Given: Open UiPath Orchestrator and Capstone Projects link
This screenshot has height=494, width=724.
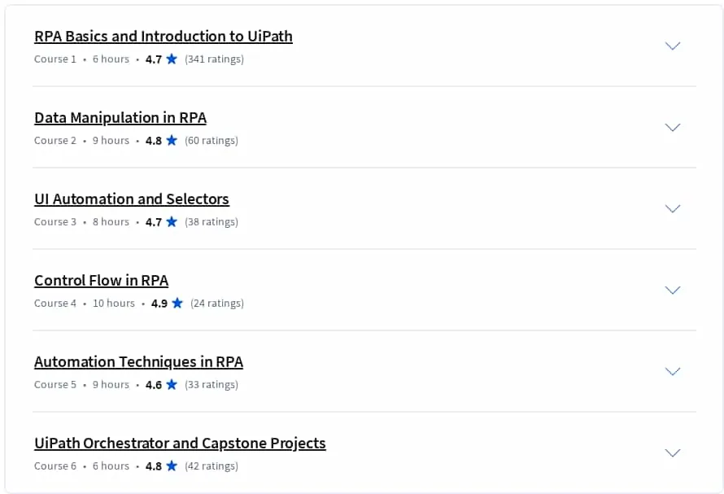Looking at the screenshot, I should (x=180, y=443).
